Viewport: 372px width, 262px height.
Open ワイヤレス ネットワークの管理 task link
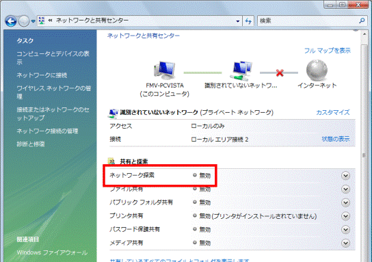[x=54, y=92]
